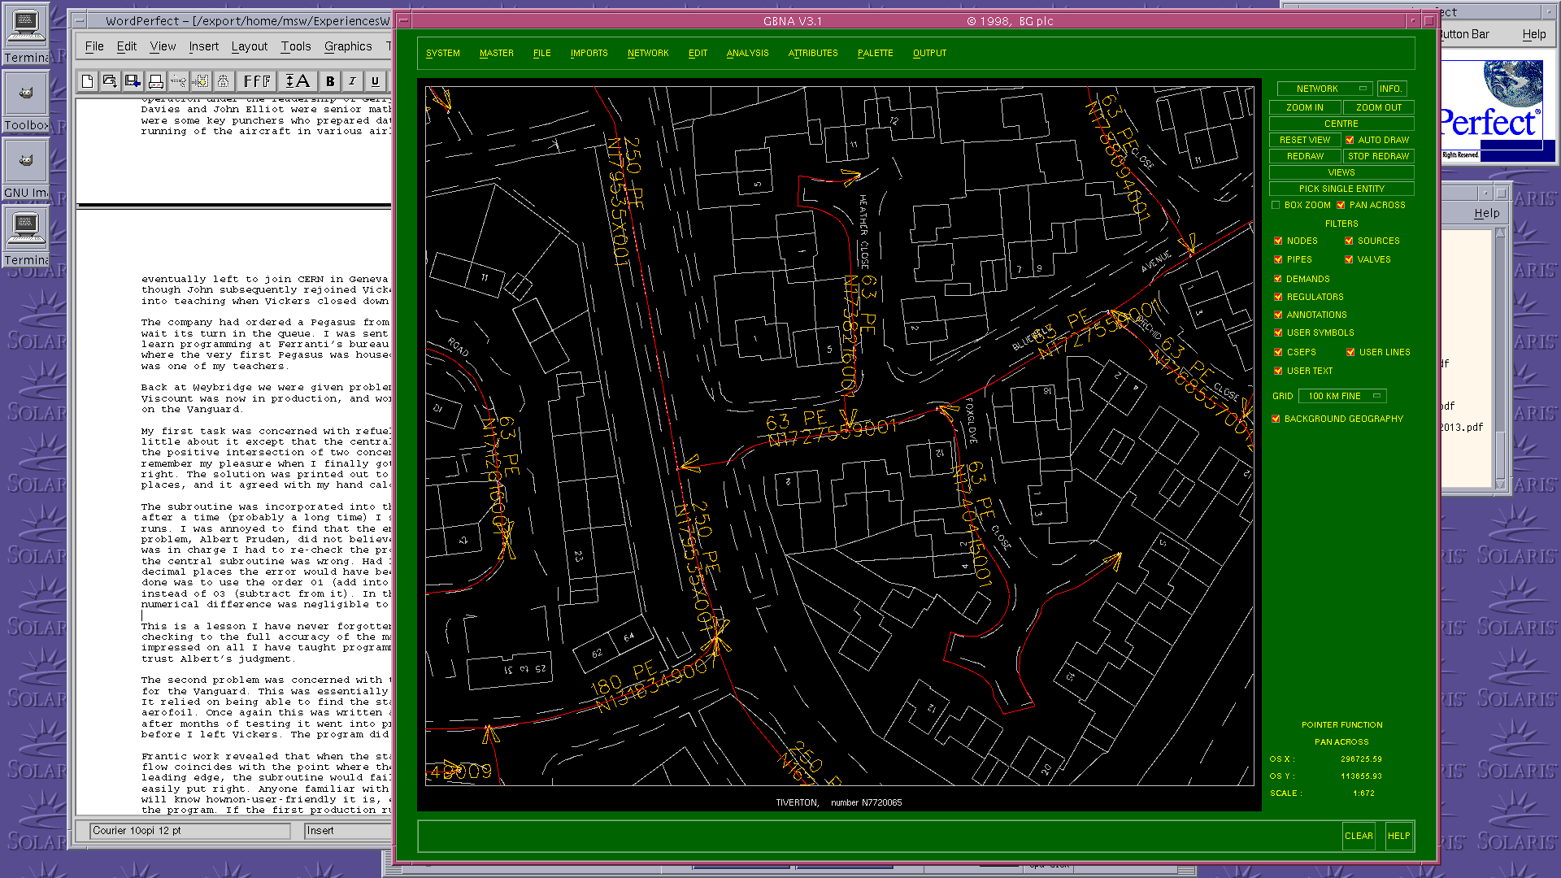Open the PALETTE menu

tap(875, 53)
